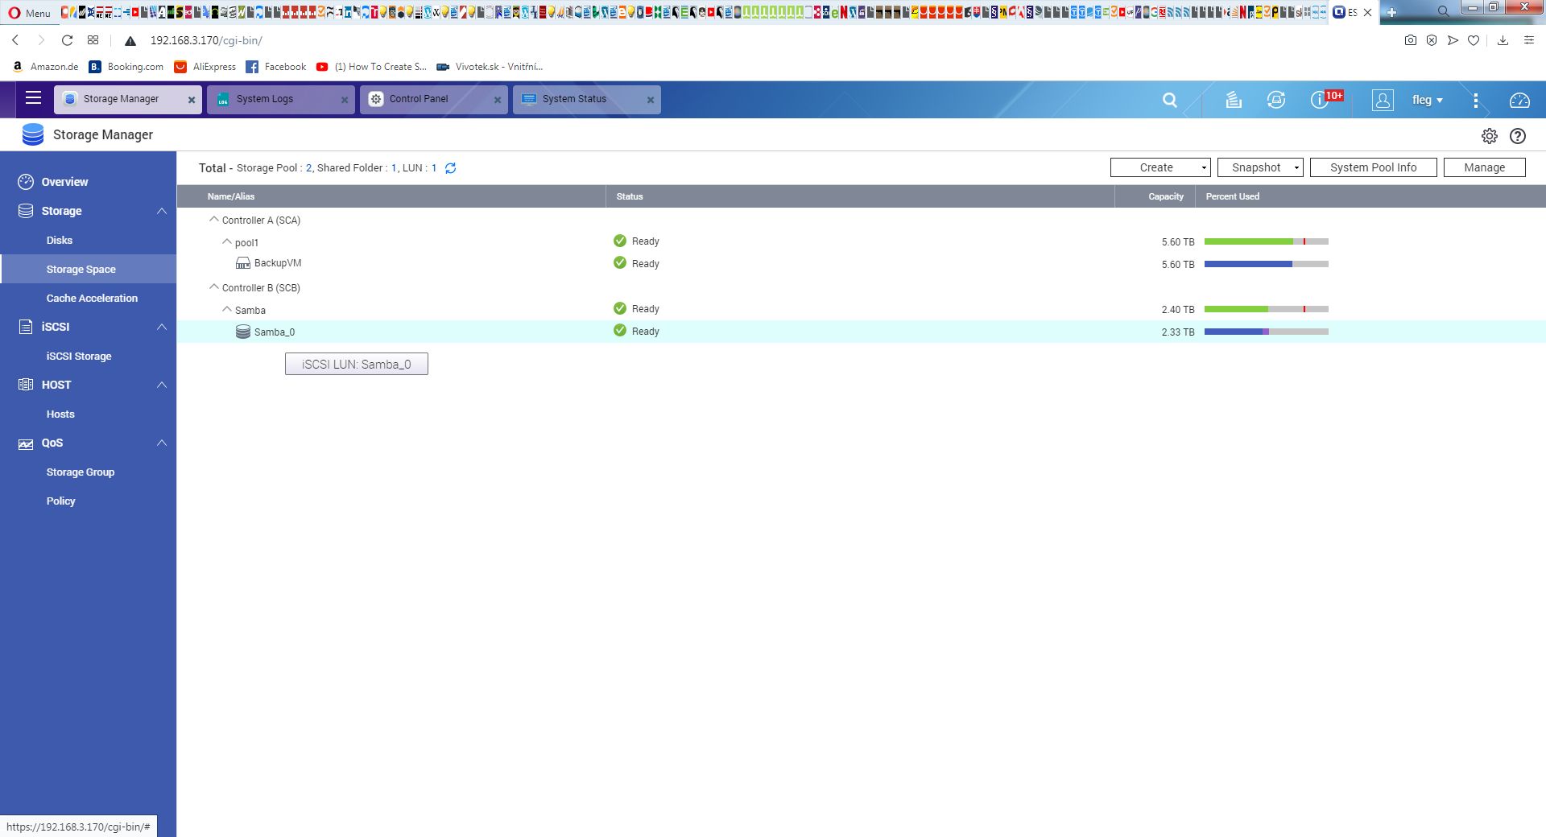Open the browser easy setup icon
Image resolution: width=1546 pixels, height=837 pixels.
click(1529, 40)
